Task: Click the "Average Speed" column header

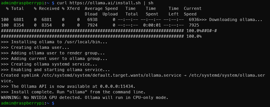Action: click(101, 9)
